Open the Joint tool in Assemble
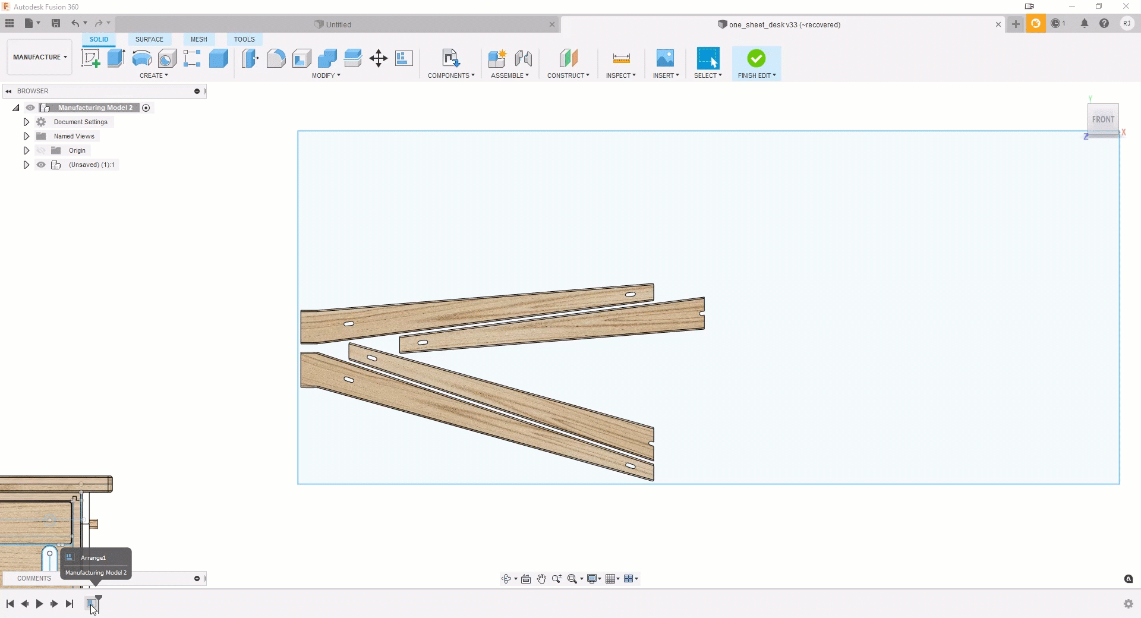 pyautogui.click(x=523, y=58)
